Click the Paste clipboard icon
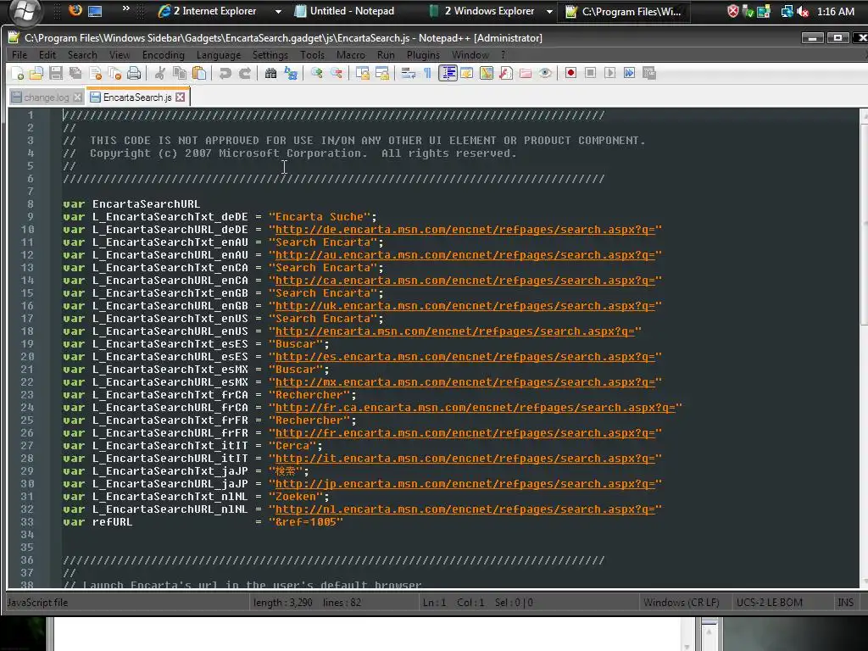 199,73
